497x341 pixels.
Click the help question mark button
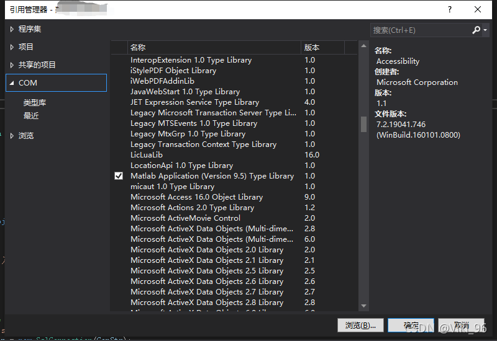coord(449,9)
